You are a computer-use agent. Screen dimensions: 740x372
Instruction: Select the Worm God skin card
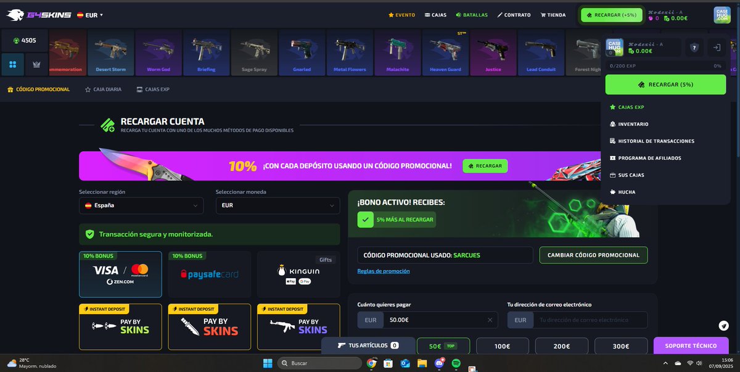point(158,53)
